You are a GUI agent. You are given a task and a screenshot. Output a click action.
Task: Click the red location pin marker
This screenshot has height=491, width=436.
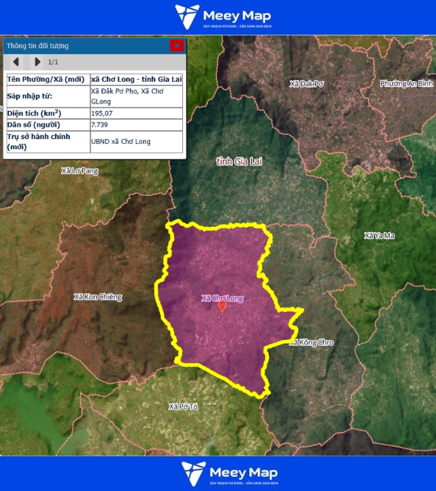click(222, 307)
